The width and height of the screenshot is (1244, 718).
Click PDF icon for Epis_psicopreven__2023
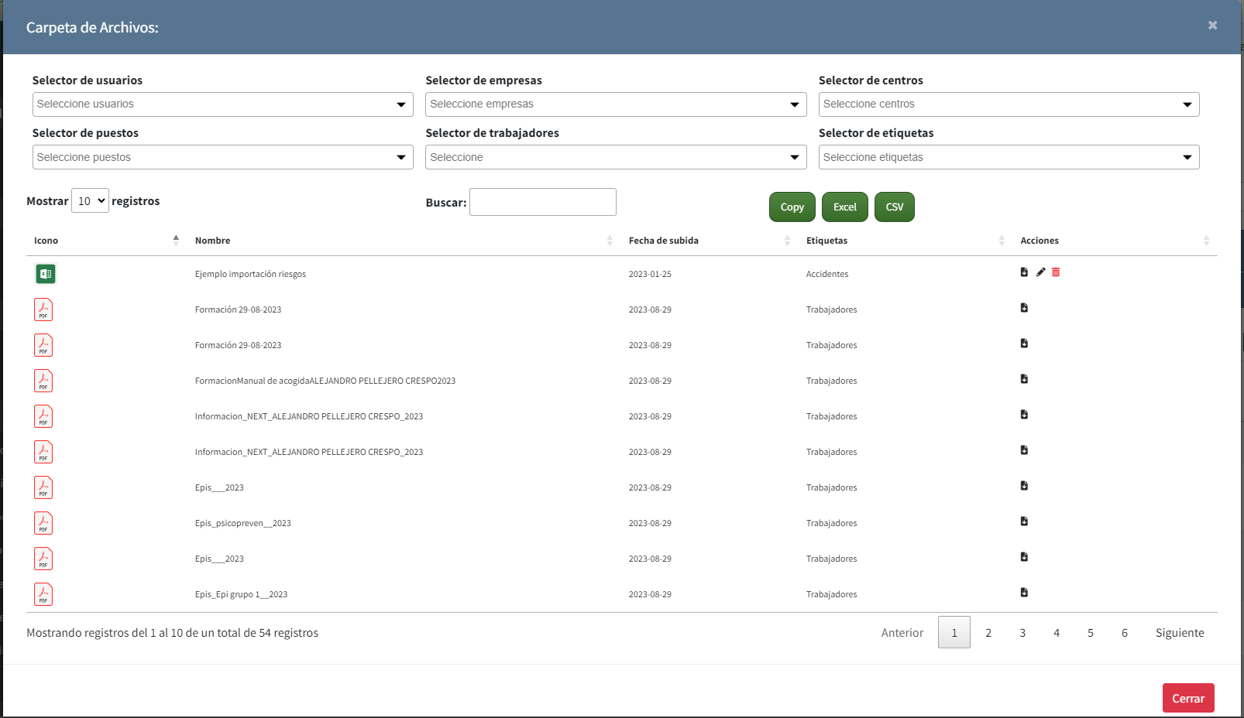tap(43, 523)
